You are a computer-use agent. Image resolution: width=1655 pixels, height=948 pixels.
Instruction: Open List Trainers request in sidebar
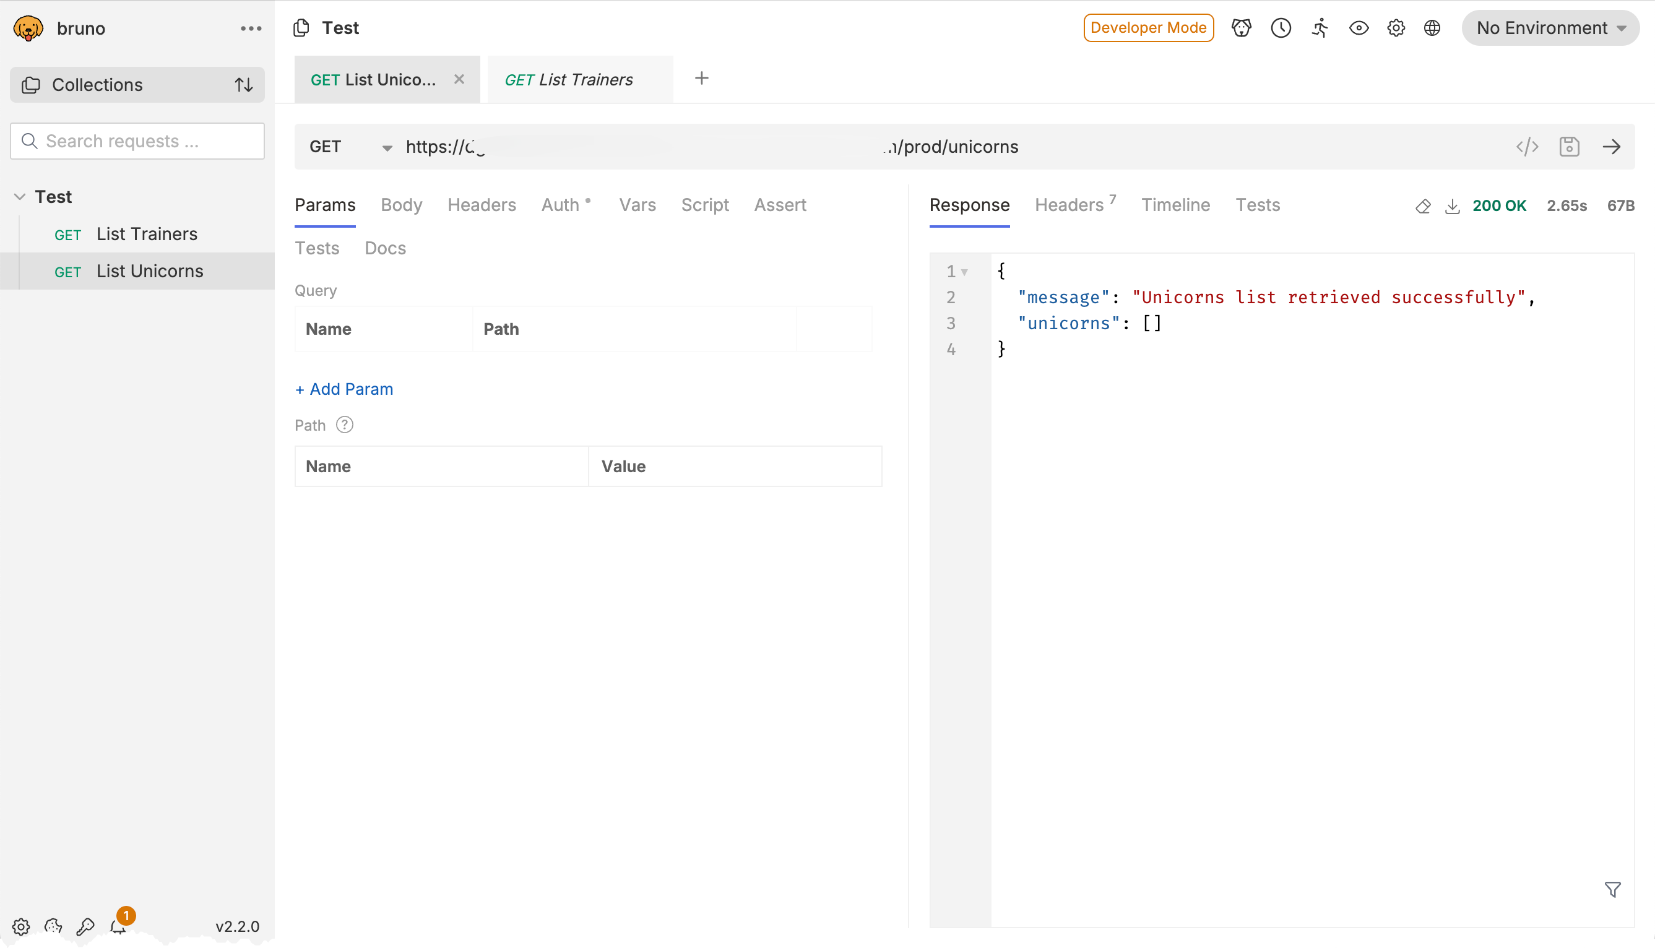pyautogui.click(x=137, y=234)
